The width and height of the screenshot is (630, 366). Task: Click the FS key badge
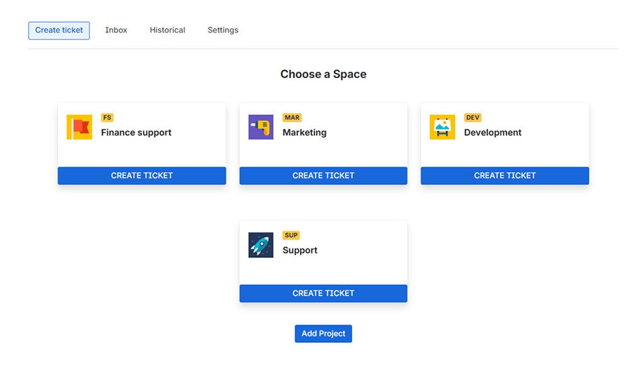pyautogui.click(x=107, y=118)
